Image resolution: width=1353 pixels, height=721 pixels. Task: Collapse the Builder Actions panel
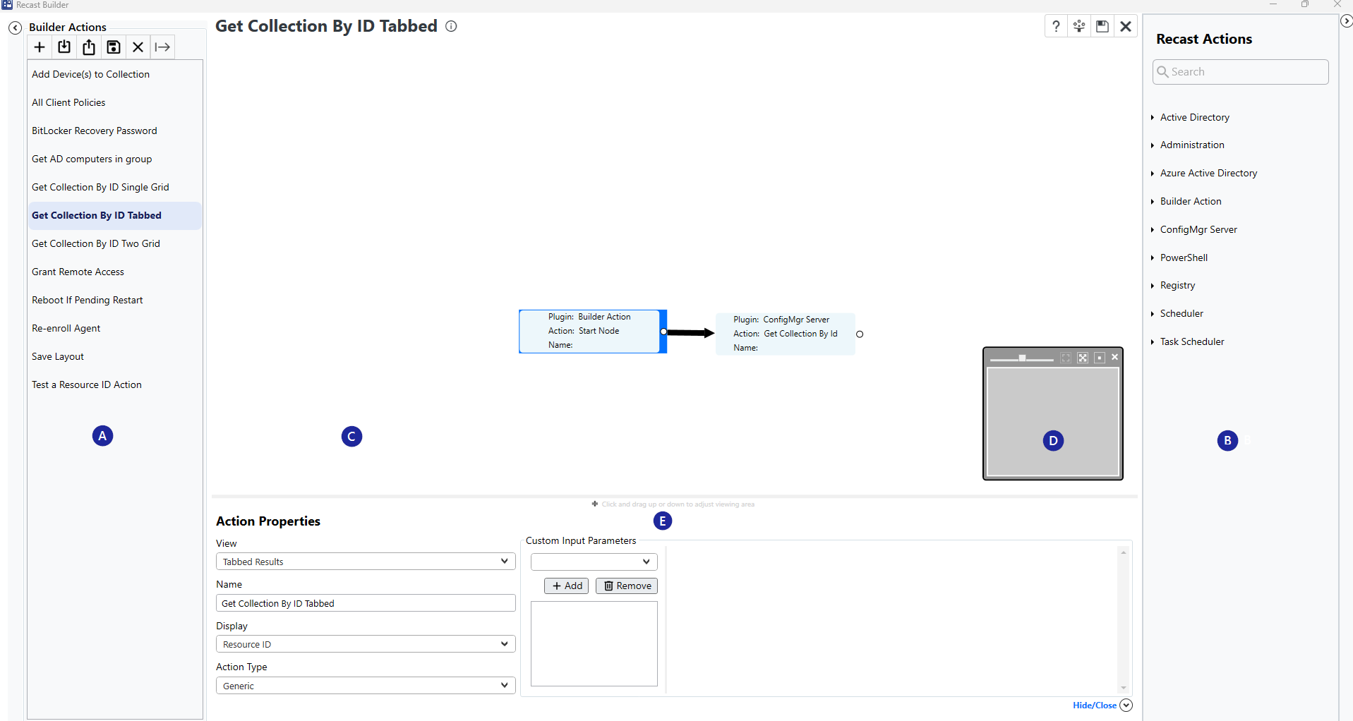click(15, 28)
